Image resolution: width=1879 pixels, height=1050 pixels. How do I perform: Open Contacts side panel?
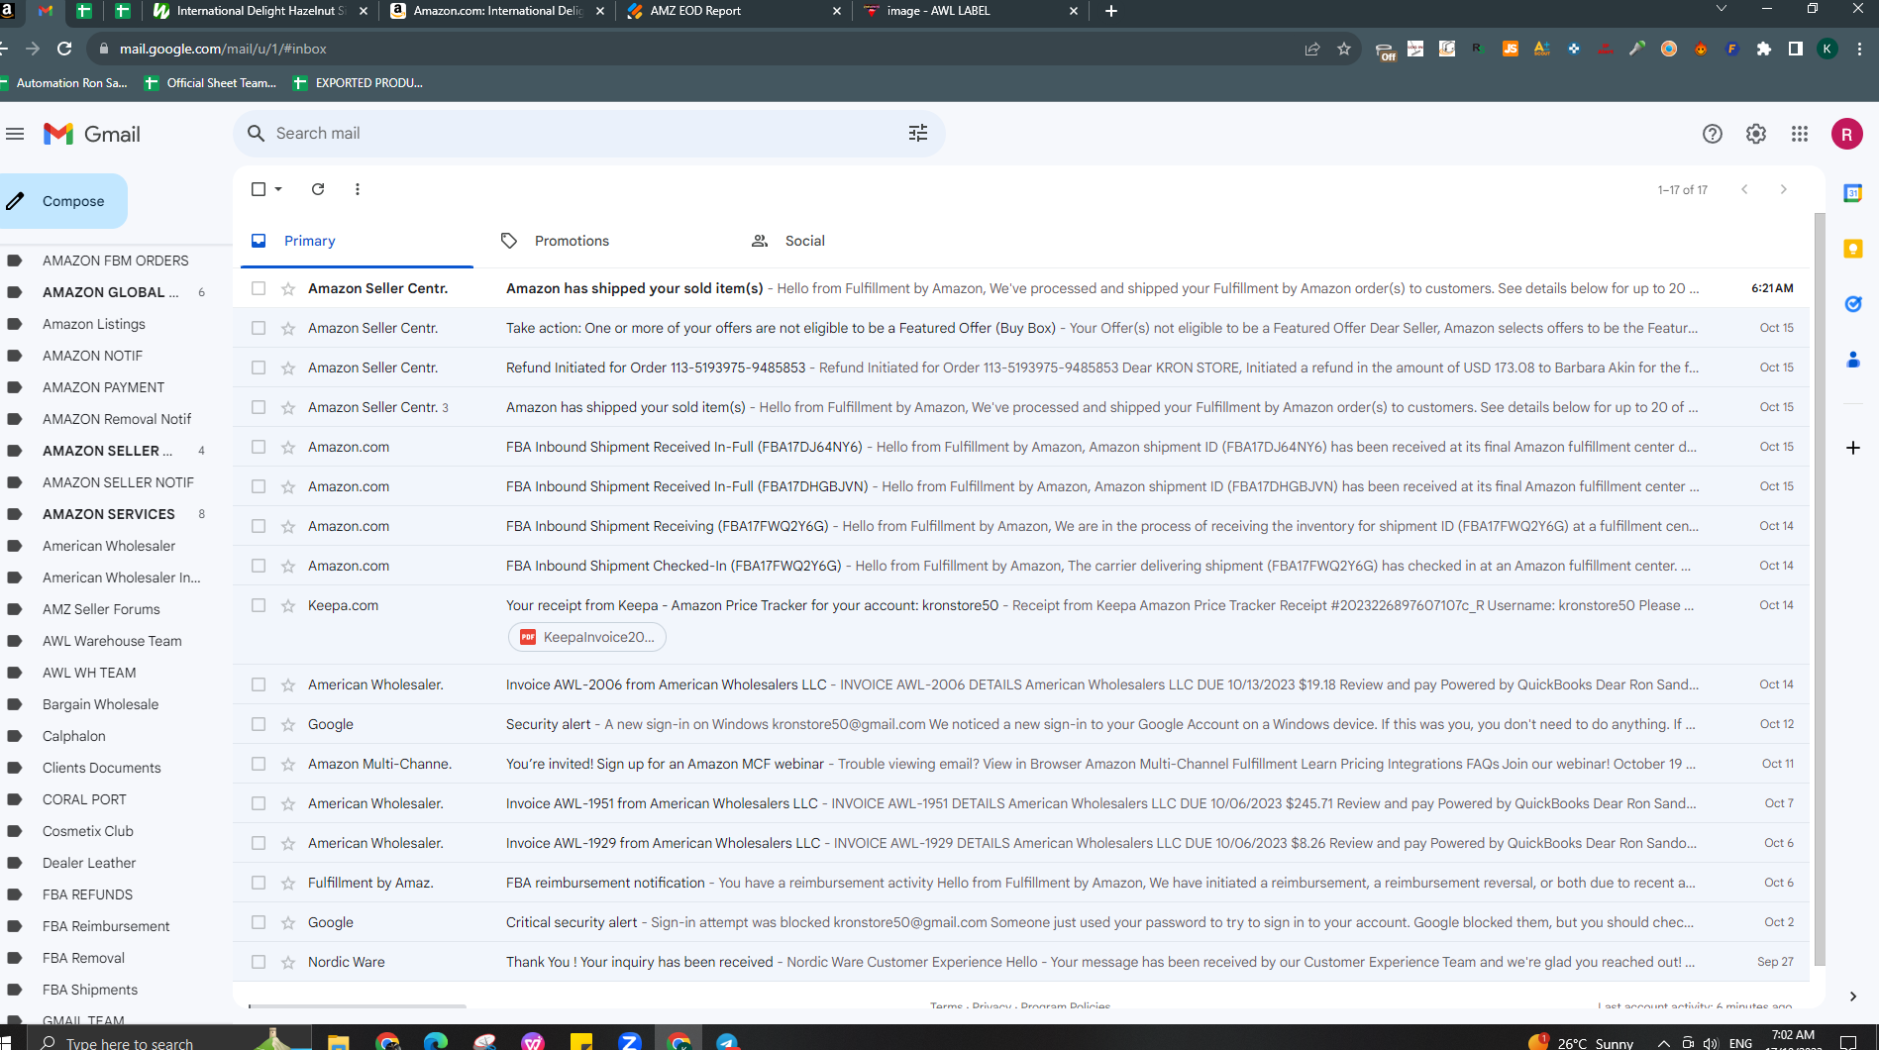click(1853, 360)
